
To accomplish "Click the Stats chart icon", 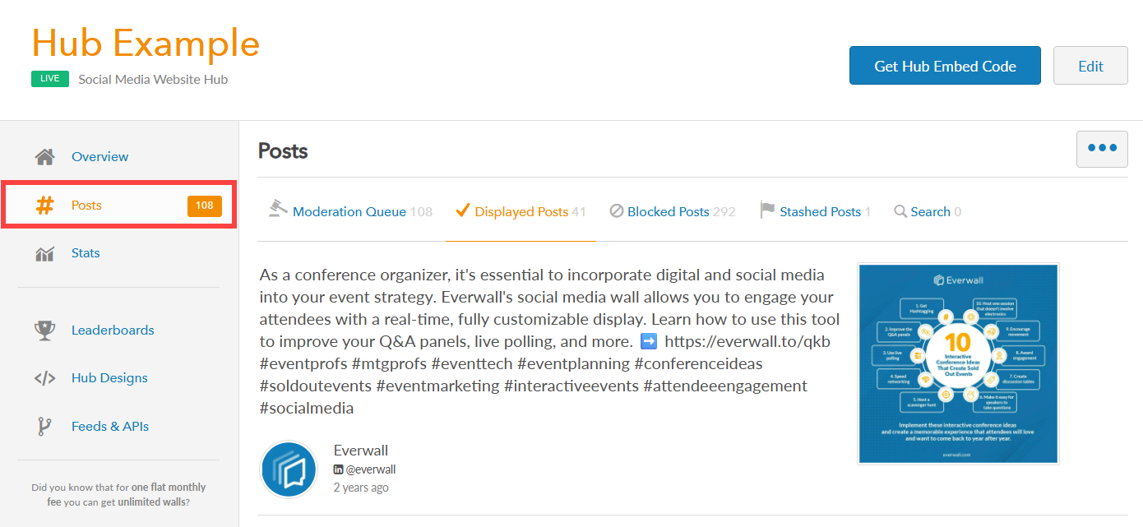I will [44, 253].
